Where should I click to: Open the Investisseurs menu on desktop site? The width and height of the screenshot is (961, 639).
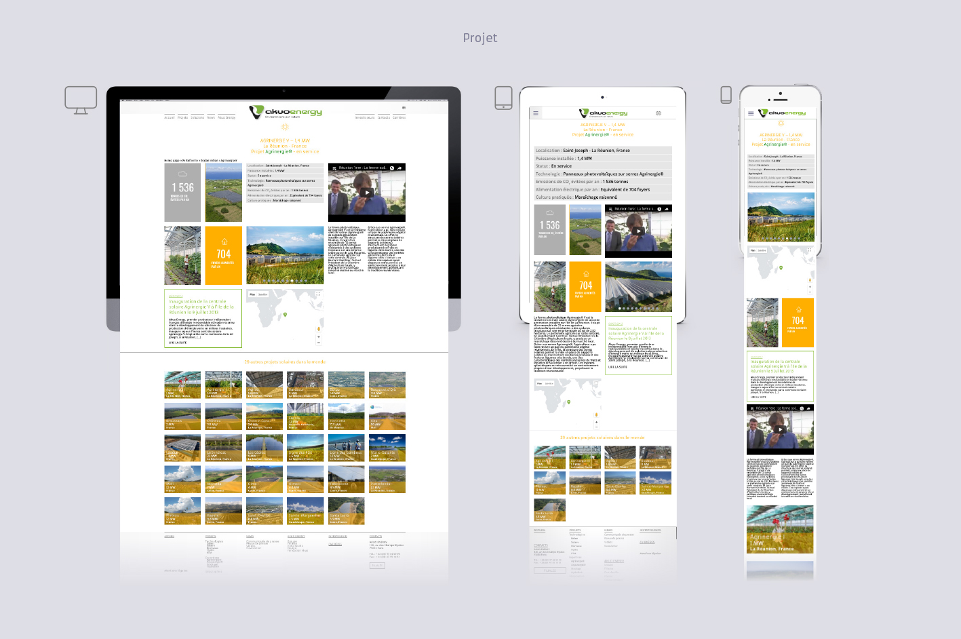(365, 117)
